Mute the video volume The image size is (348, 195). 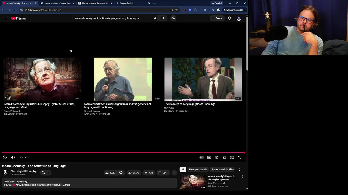pos(13,157)
